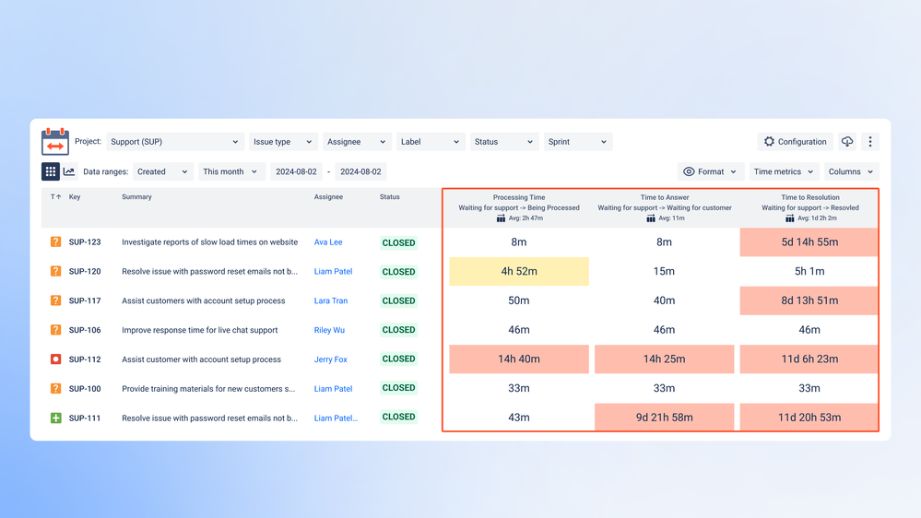Switch to grid table view
This screenshot has width=921, height=518.
[51, 171]
